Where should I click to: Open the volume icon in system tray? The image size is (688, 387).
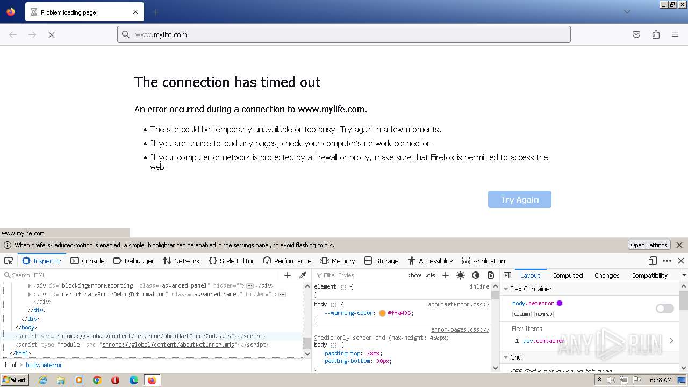pos(611,380)
